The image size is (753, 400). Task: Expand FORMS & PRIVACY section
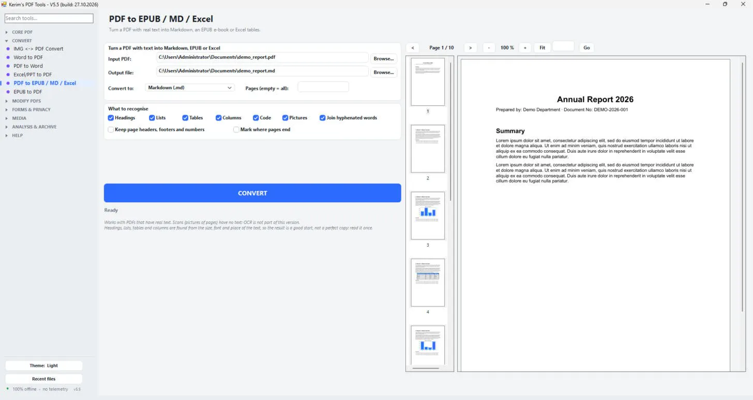point(31,109)
